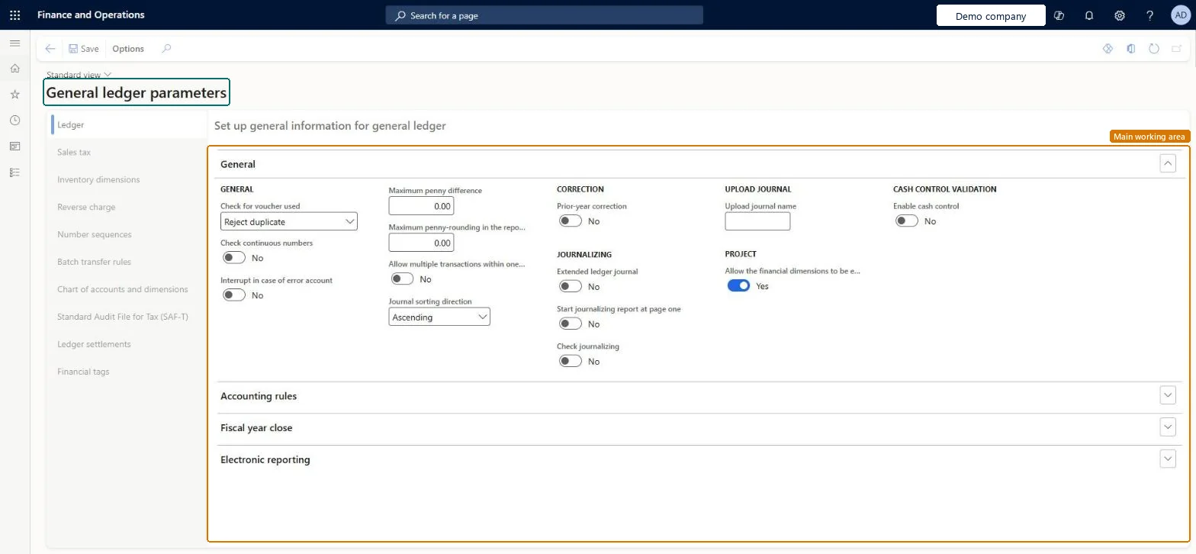This screenshot has height=554, width=1196.
Task: Open the Standard view dropdown
Action: point(79,75)
